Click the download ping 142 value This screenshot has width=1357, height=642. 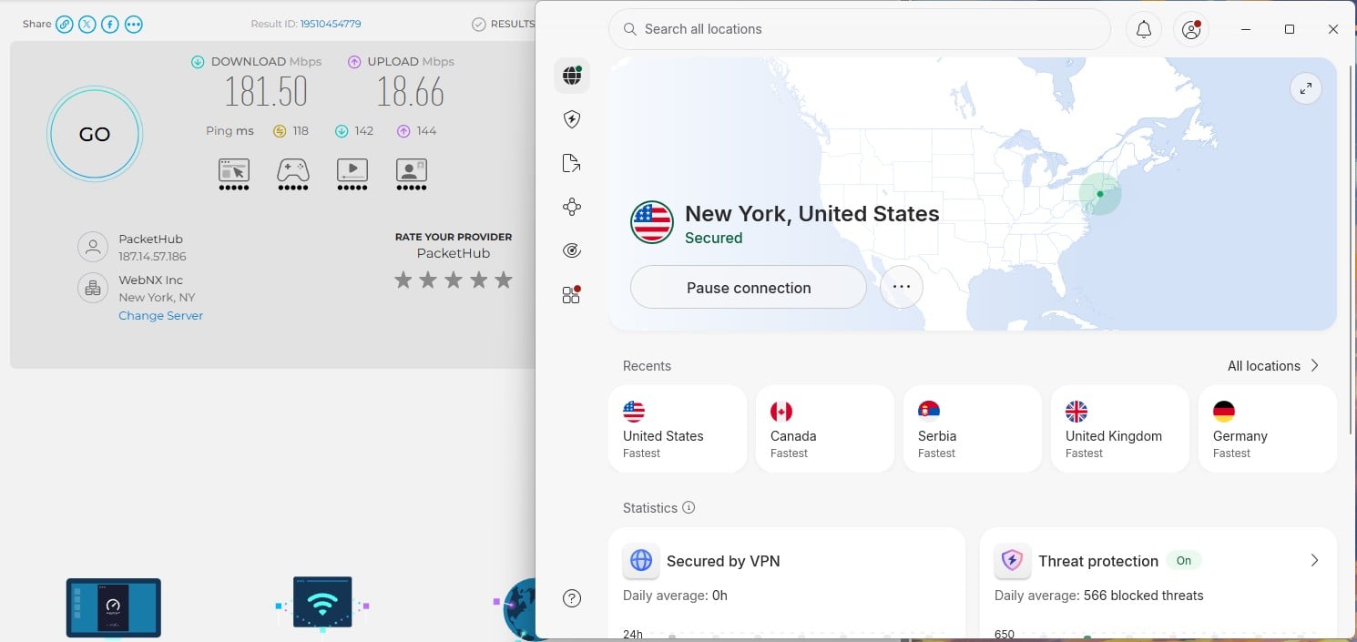coord(364,131)
